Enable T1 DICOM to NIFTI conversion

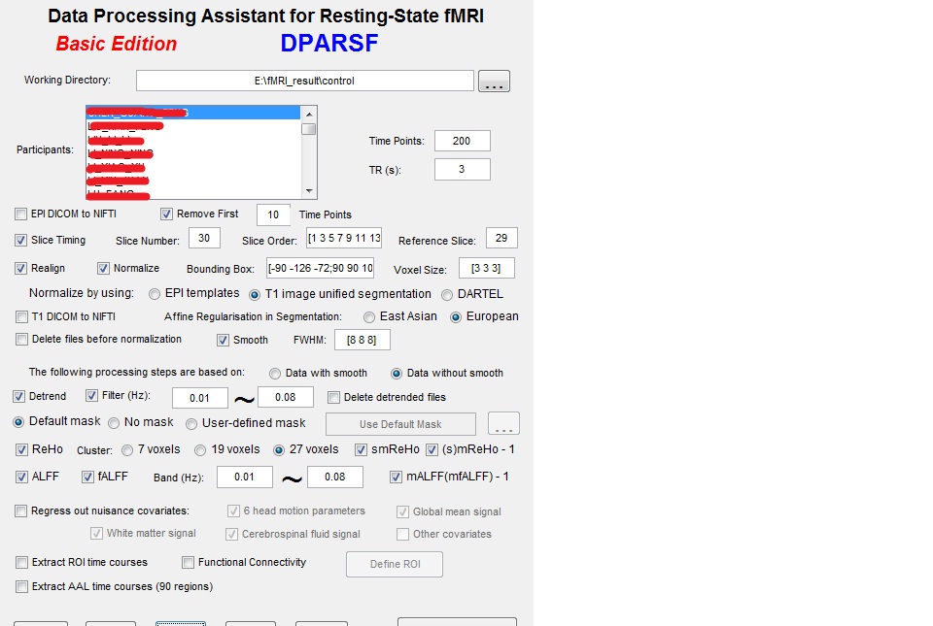coord(22,317)
